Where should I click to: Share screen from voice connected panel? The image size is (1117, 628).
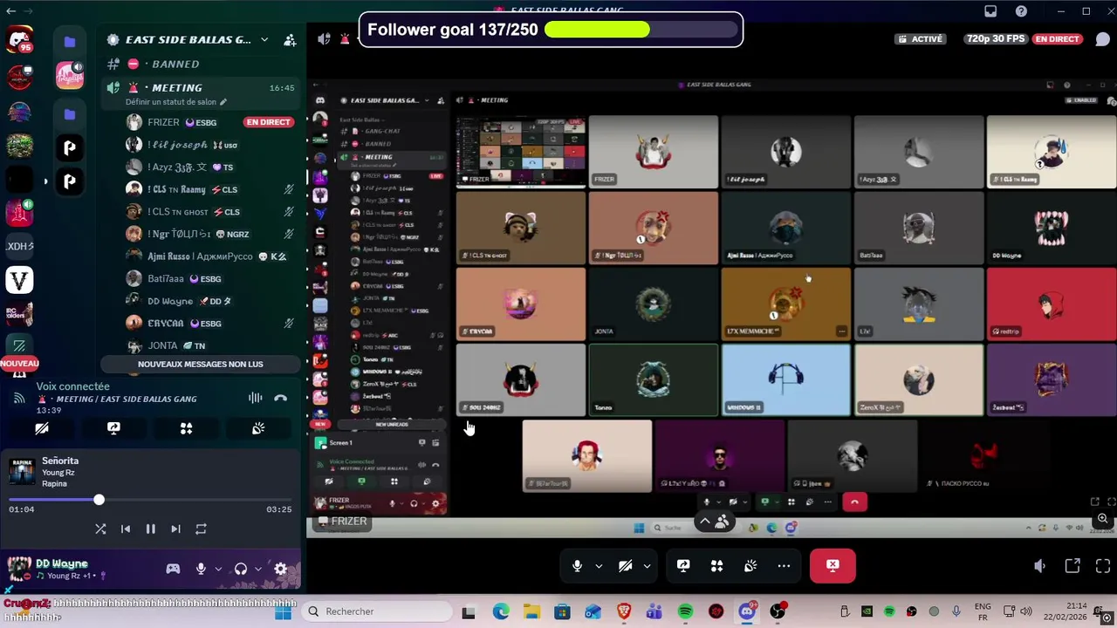(113, 428)
